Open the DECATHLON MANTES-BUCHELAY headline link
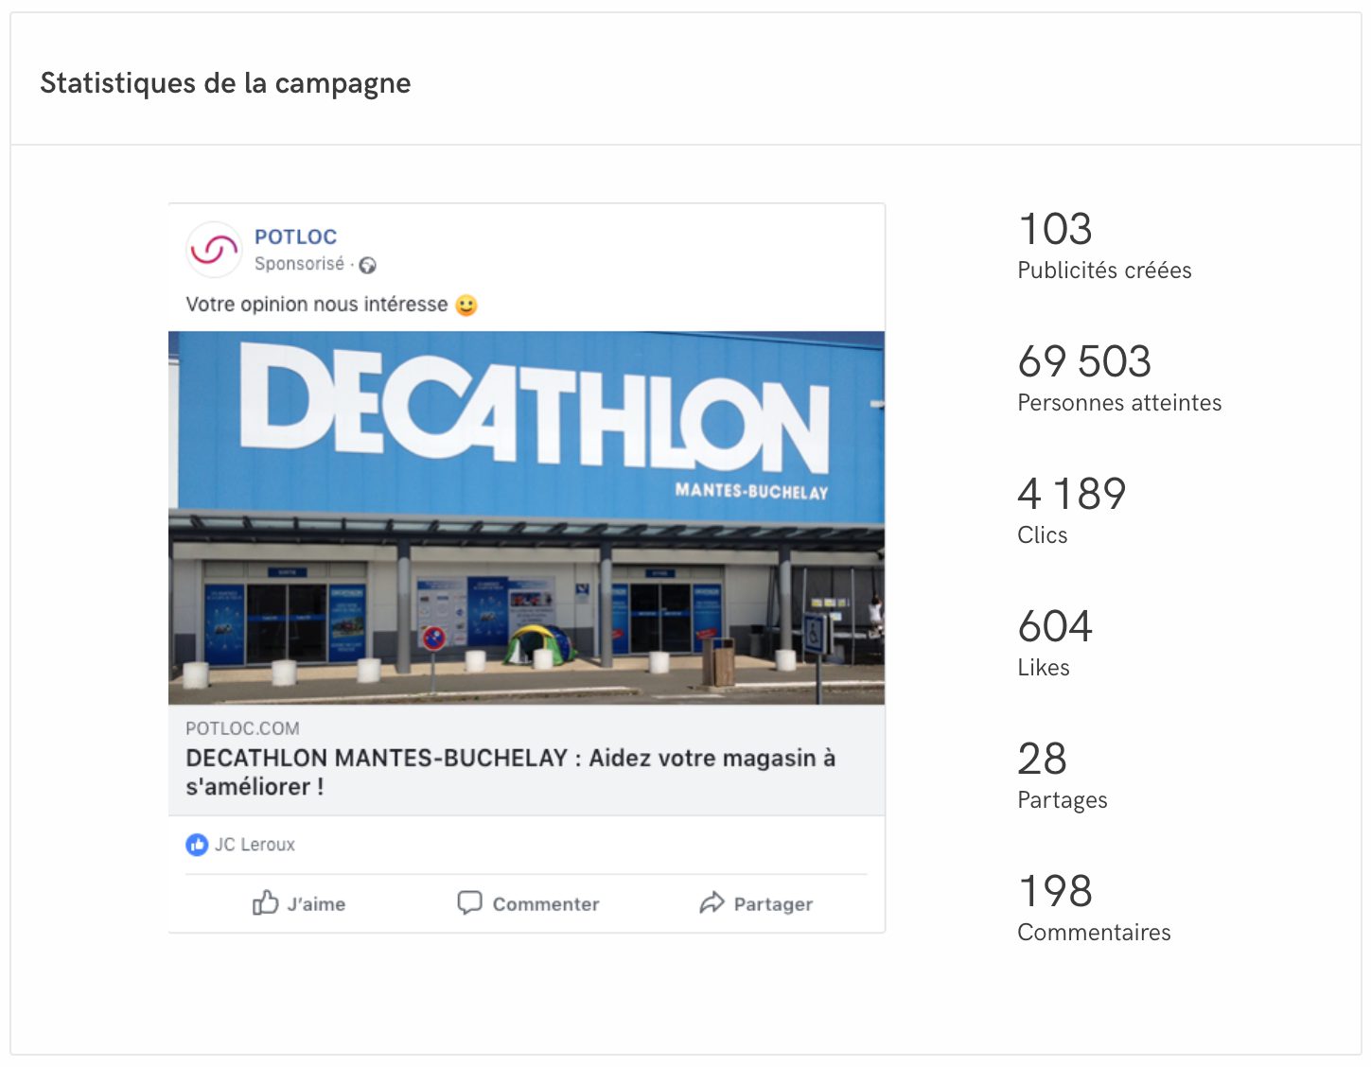 point(511,772)
